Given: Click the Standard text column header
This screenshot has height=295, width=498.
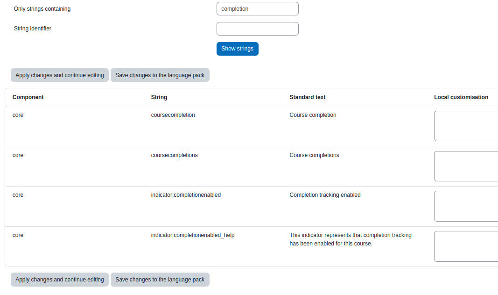Looking at the screenshot, I should coord(308,97).
